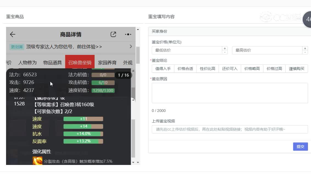Select the 值得入手 conclusion option
The image size is (311, 174).
click(x=163, y=69)
